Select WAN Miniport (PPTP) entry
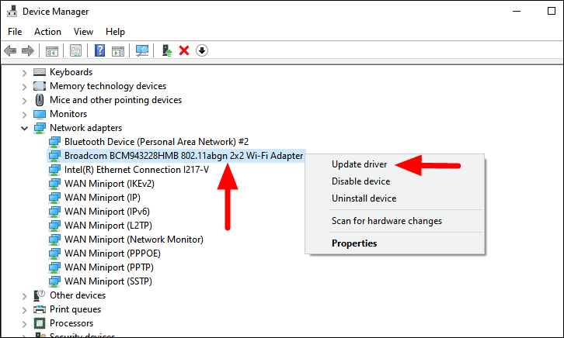 pos(109,267)
